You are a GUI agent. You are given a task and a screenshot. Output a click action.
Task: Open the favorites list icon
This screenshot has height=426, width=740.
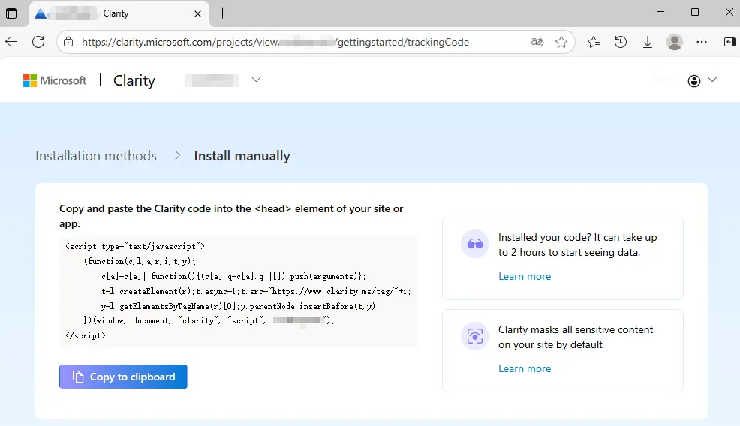594,42
